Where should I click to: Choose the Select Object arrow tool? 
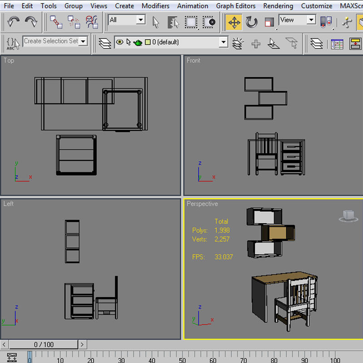[156, 22]
